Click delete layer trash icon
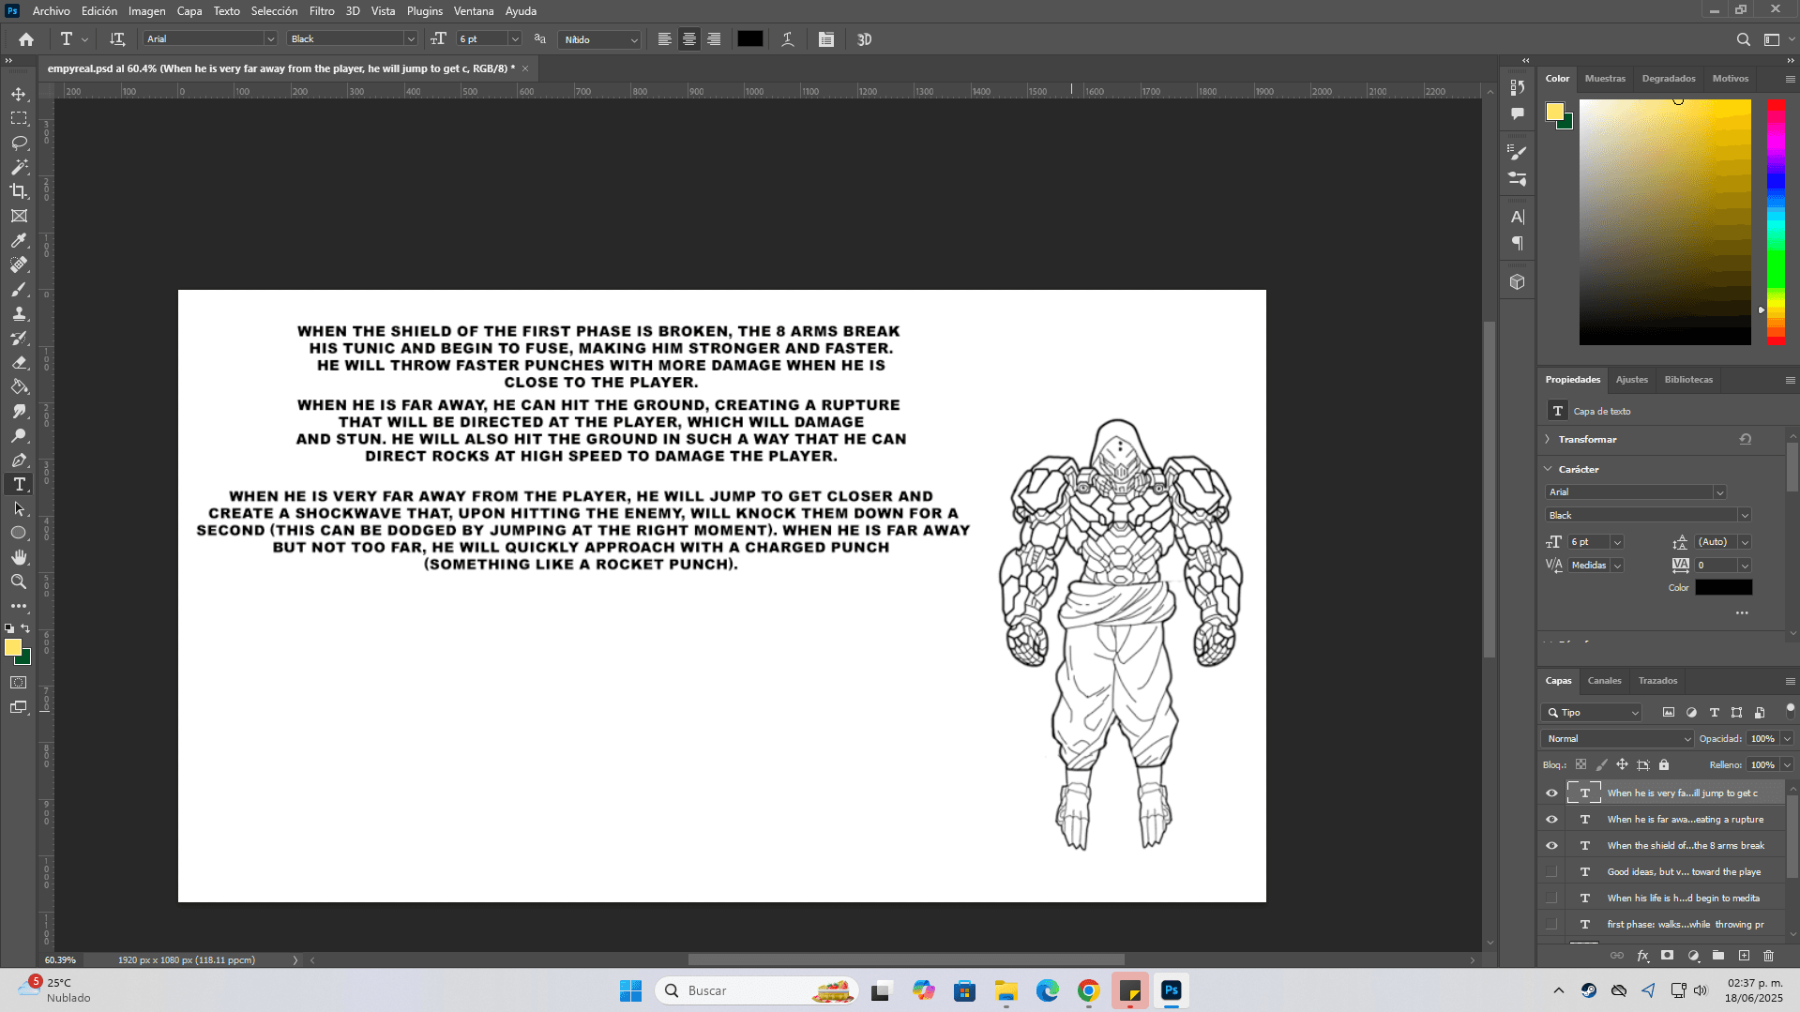The width and height of the screenshot is (1800, 1012). 1768,956
